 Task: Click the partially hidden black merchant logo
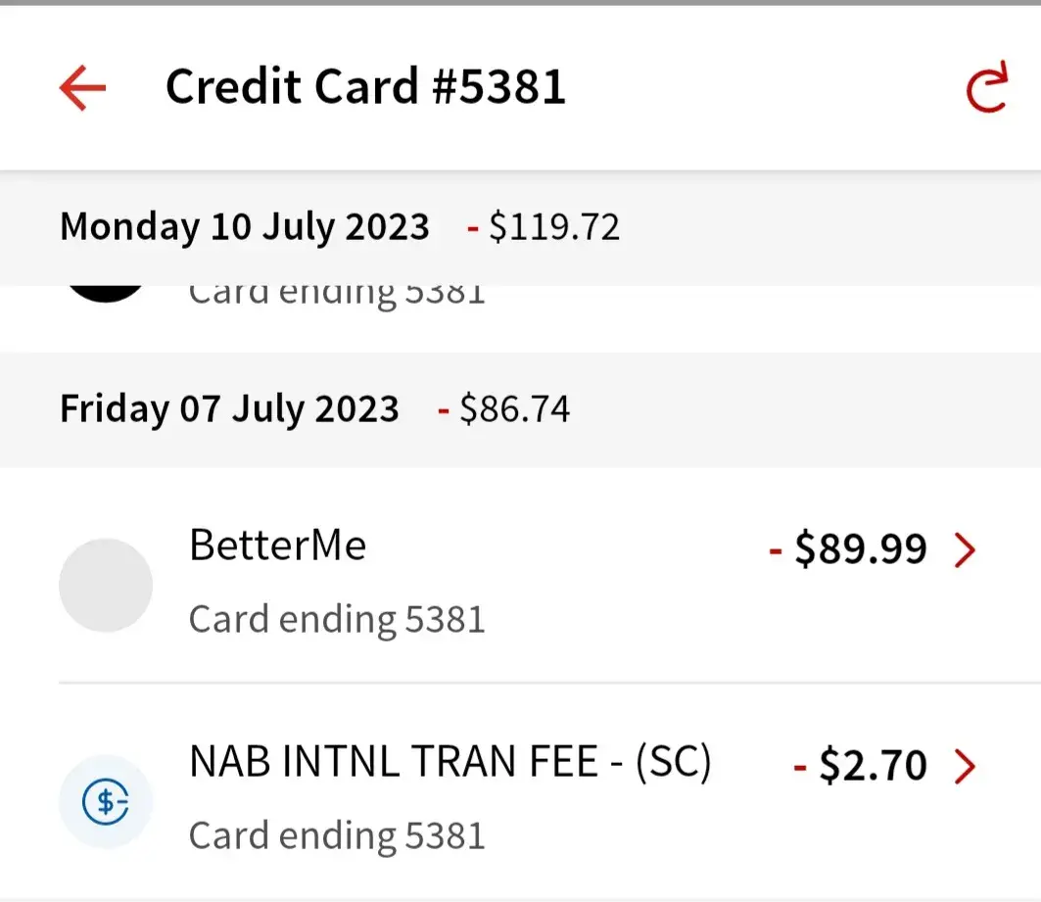[105, 292]
